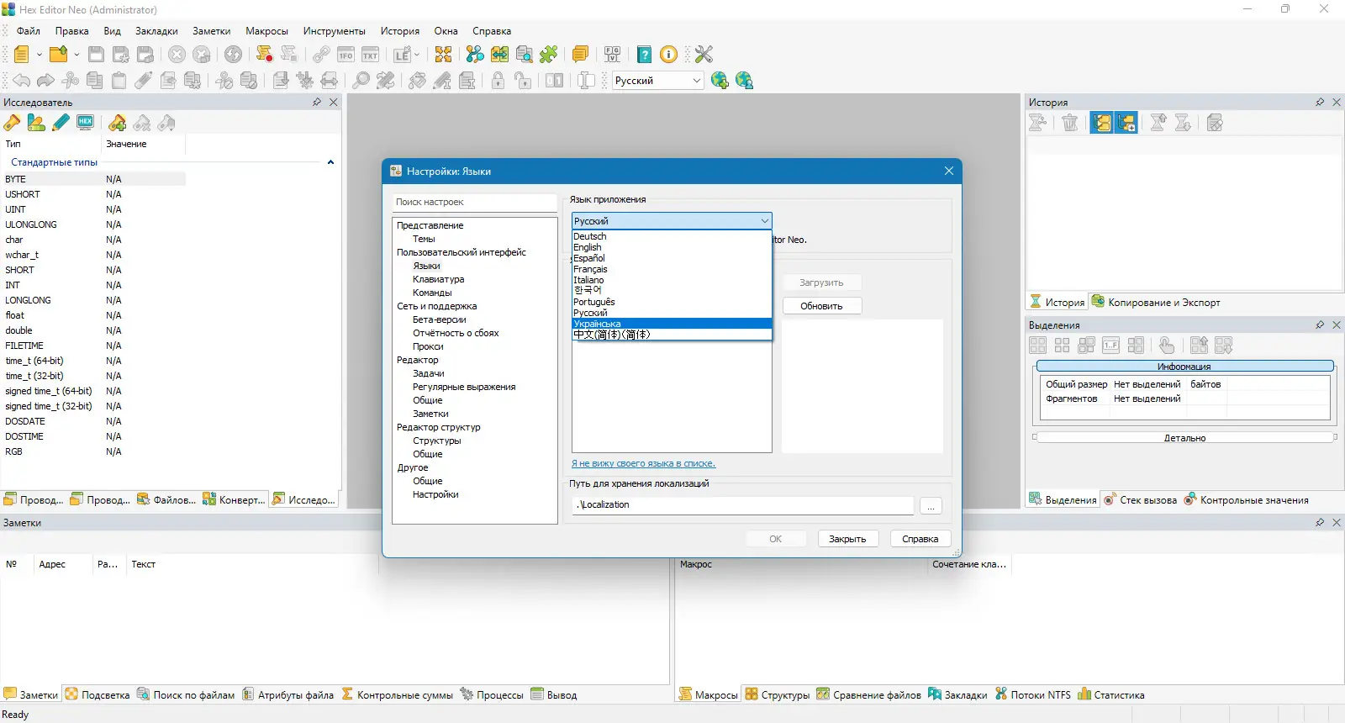This screenshot has width=1345, height=723.
Task: Toggle pin on Исследователь panel
Action: [x=317, y=103]
